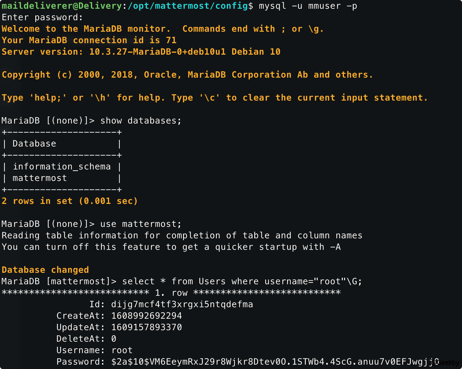This screenshot has width=462, height=369.
Task: Select the mattermost database entry
Action: point(40,178)
